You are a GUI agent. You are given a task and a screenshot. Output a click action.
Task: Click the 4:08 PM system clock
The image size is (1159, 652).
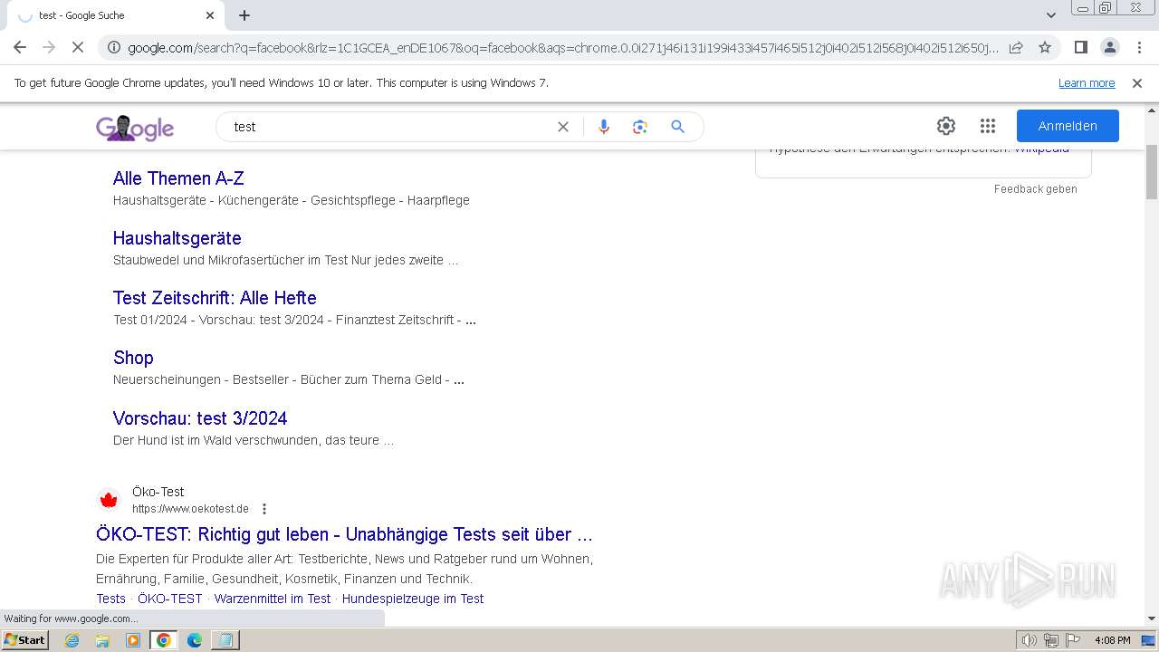pyautogui.click(x=1112, y=640)
